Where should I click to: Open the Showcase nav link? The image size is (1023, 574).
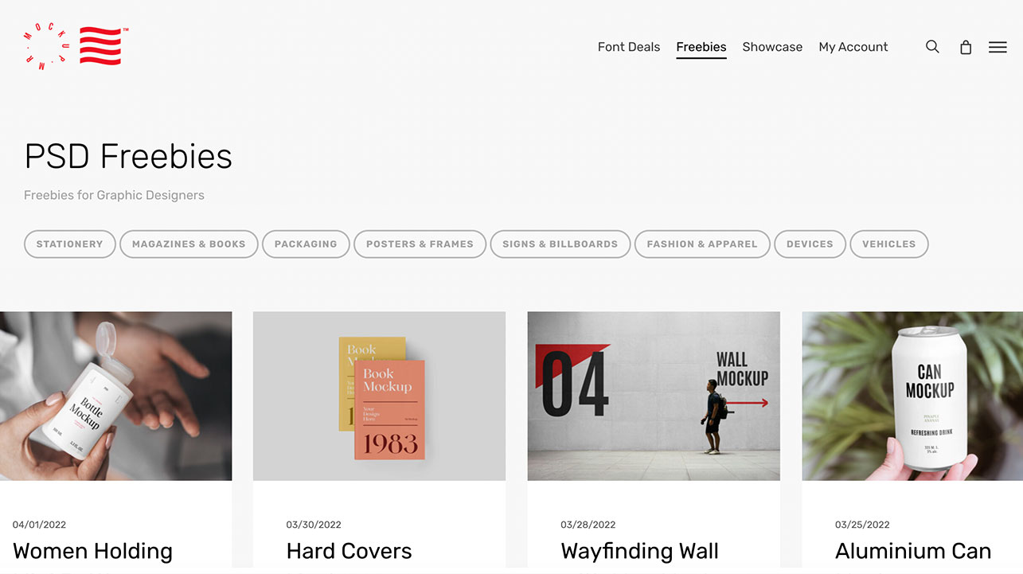pyautogui.click(x=772, y=47)
